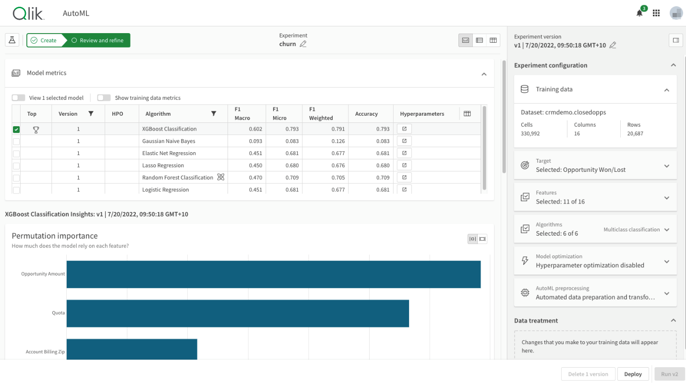This screenshot has height=384, width=686.
Task: Expand the Target section
Action: (x=666, y=166)
